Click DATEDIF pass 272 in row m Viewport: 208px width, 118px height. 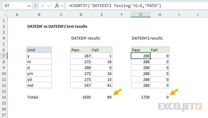point(81,62)
